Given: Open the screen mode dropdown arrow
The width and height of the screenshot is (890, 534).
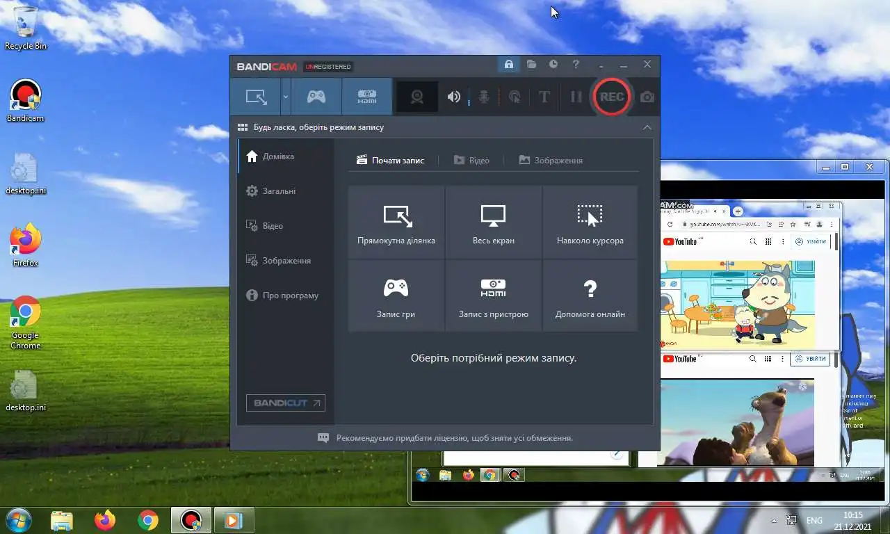Looking at the screenshot, I should point(286,97).
